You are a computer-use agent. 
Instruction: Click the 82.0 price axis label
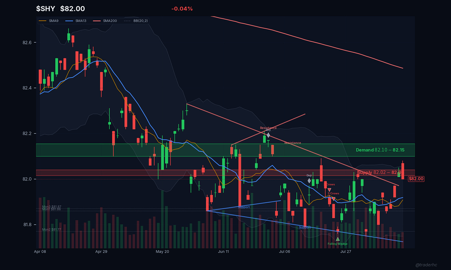tap(27, 179)
